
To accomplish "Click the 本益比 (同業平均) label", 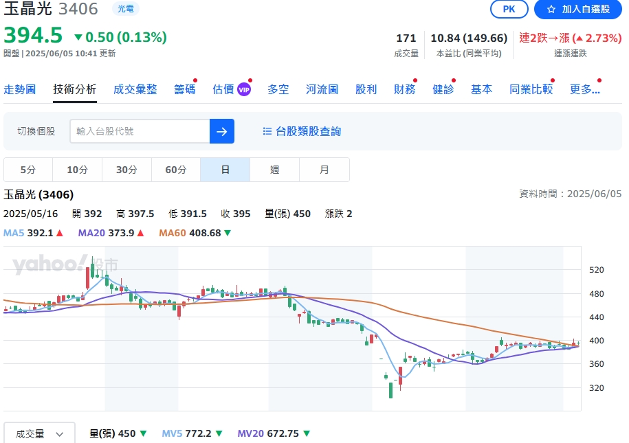I will coord(469,54).
